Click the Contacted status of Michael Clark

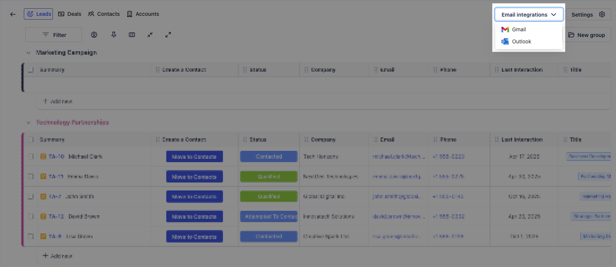(x=269, y=157)
